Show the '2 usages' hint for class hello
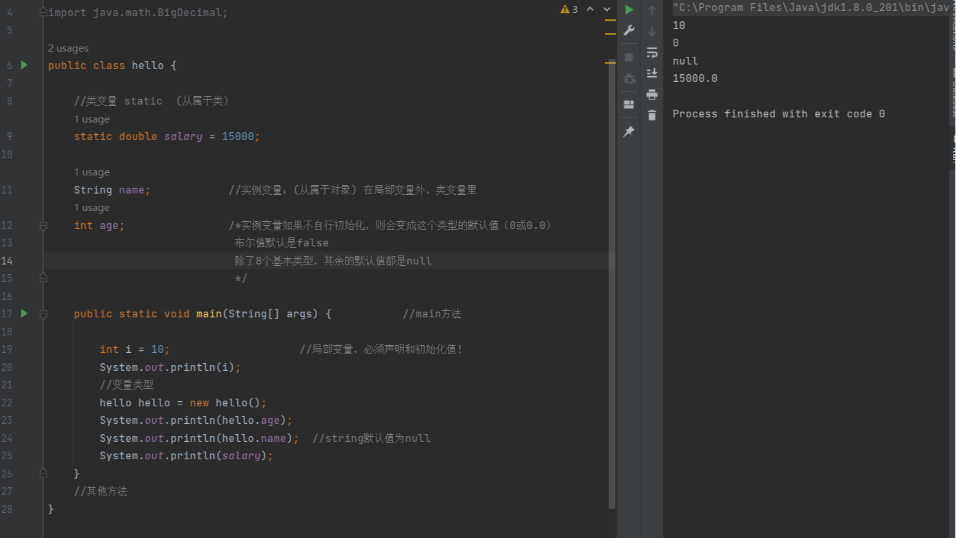Screen dimensions: 956x538 click(x=68, y=48)
